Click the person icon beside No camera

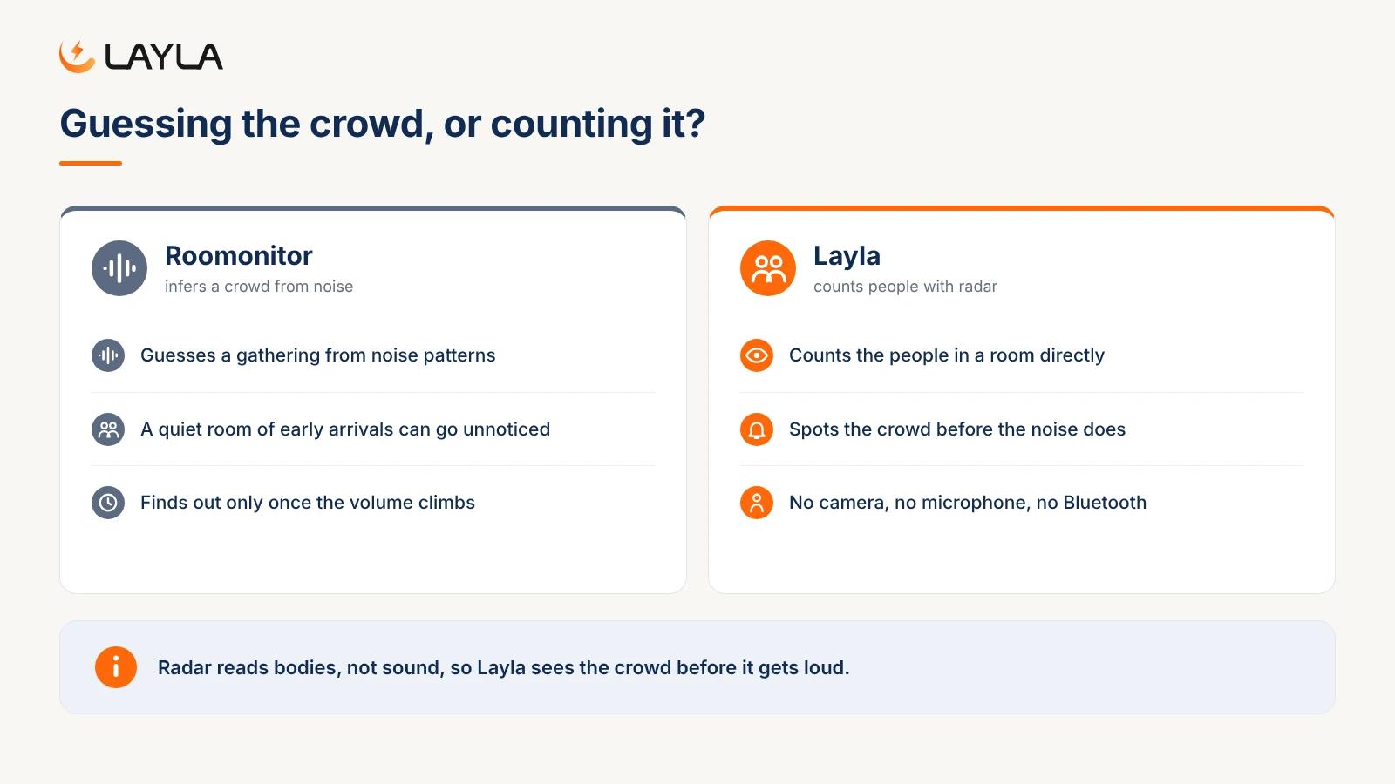click(x=757, y=503)
